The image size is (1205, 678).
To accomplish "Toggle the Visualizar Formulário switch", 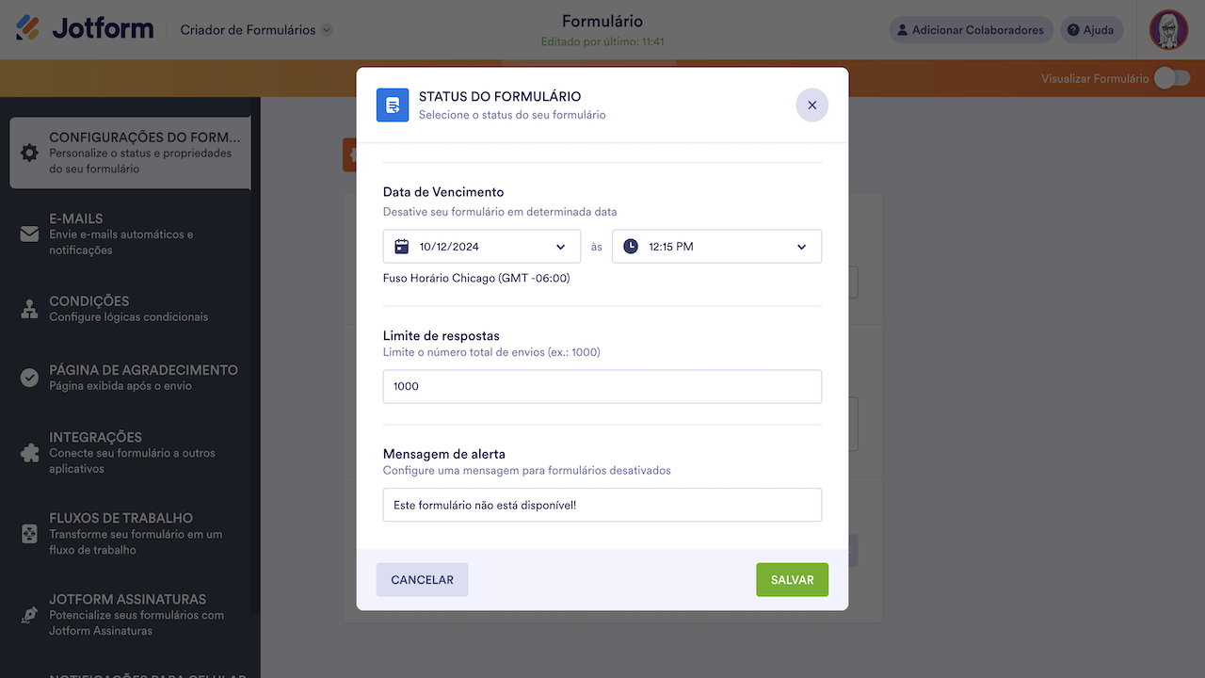I will coord(1172,78).
